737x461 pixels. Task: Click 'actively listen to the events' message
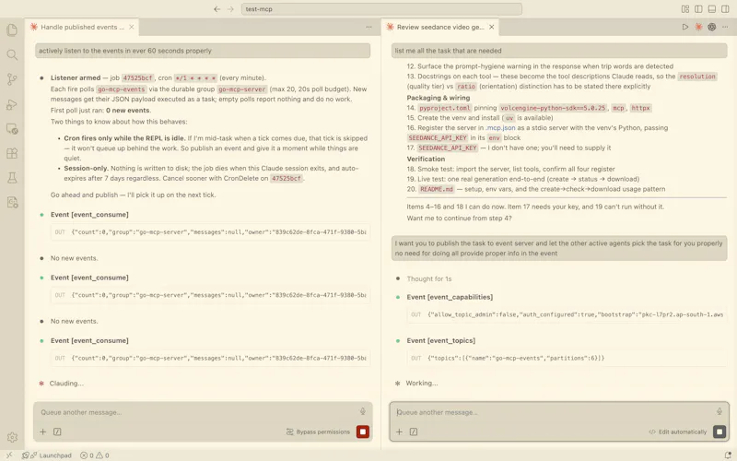pos(203,51)
